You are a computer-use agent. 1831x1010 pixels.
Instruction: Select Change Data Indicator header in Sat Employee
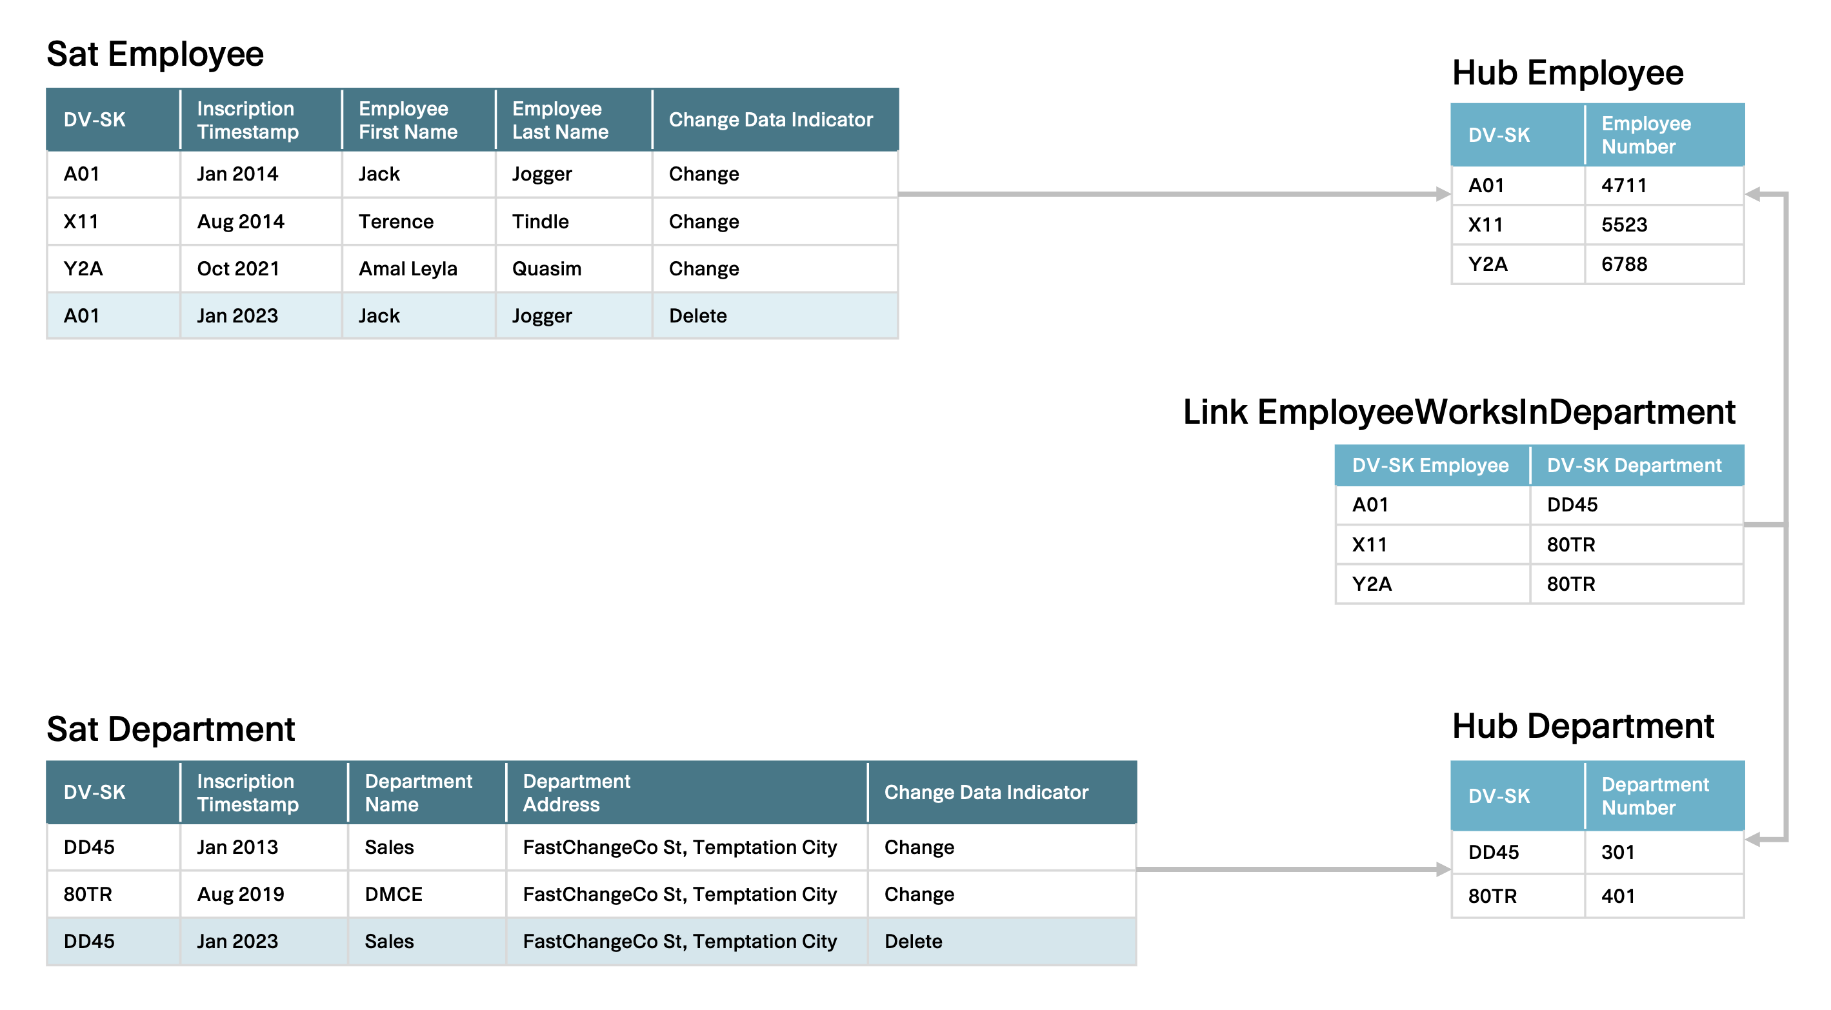click(x=770, y=119)
